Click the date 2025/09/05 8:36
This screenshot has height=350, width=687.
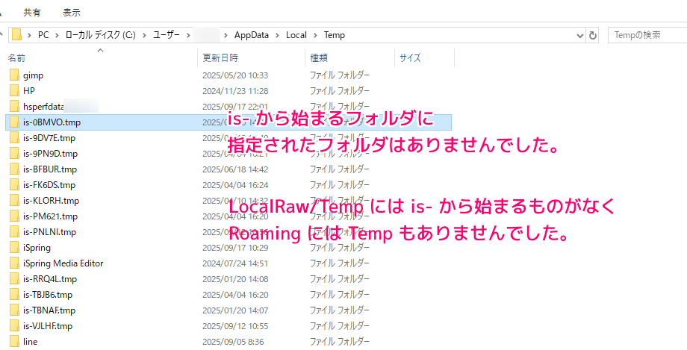click(233, 342)
